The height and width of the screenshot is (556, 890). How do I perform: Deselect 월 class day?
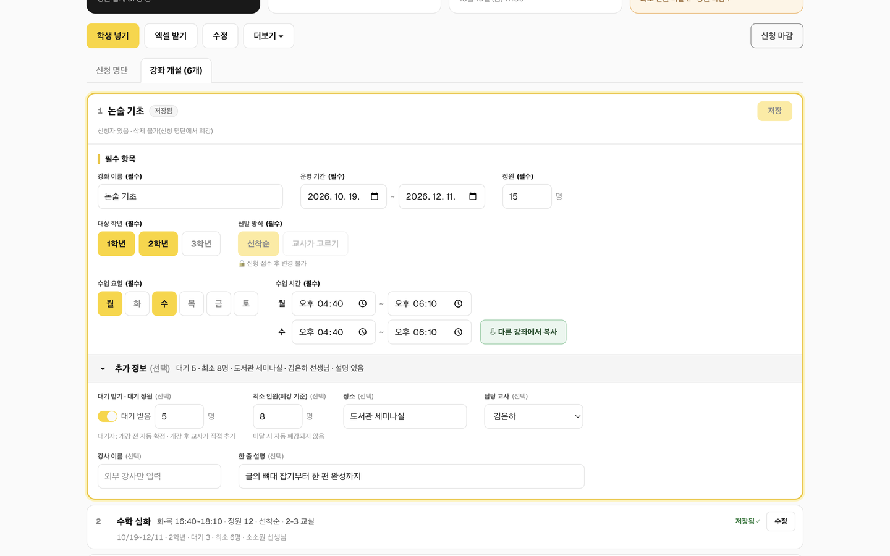point(110,304)
